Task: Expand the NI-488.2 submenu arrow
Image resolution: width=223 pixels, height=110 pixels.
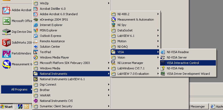Action: click(x=158, y=14)
